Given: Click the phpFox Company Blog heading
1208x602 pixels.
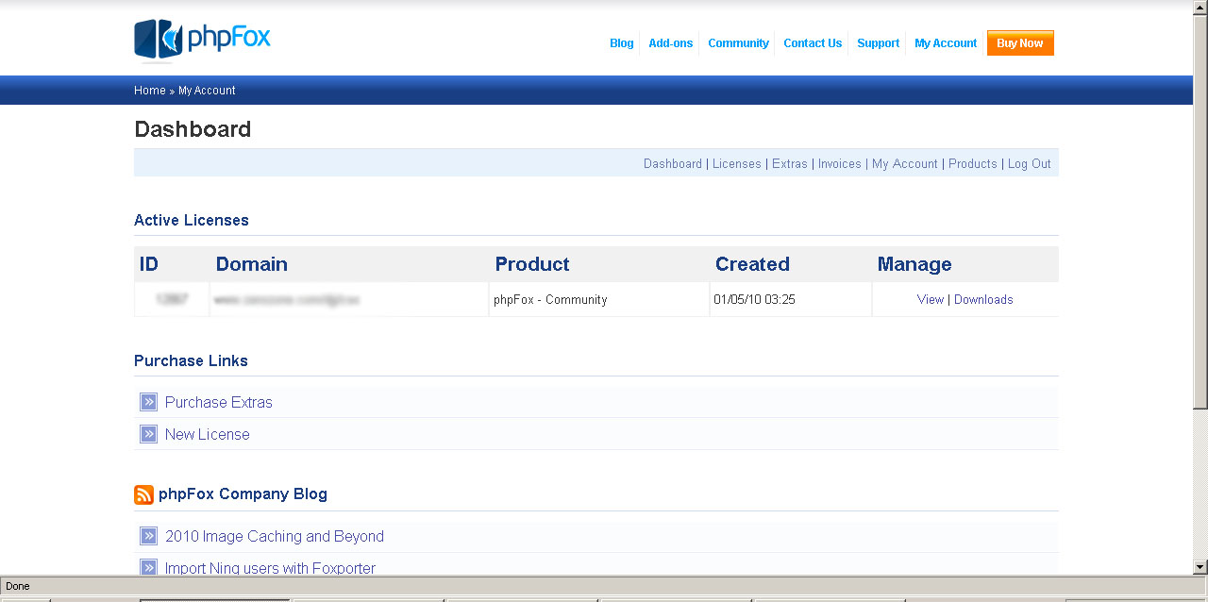Looking at the screenshot, I should point(243,493).
